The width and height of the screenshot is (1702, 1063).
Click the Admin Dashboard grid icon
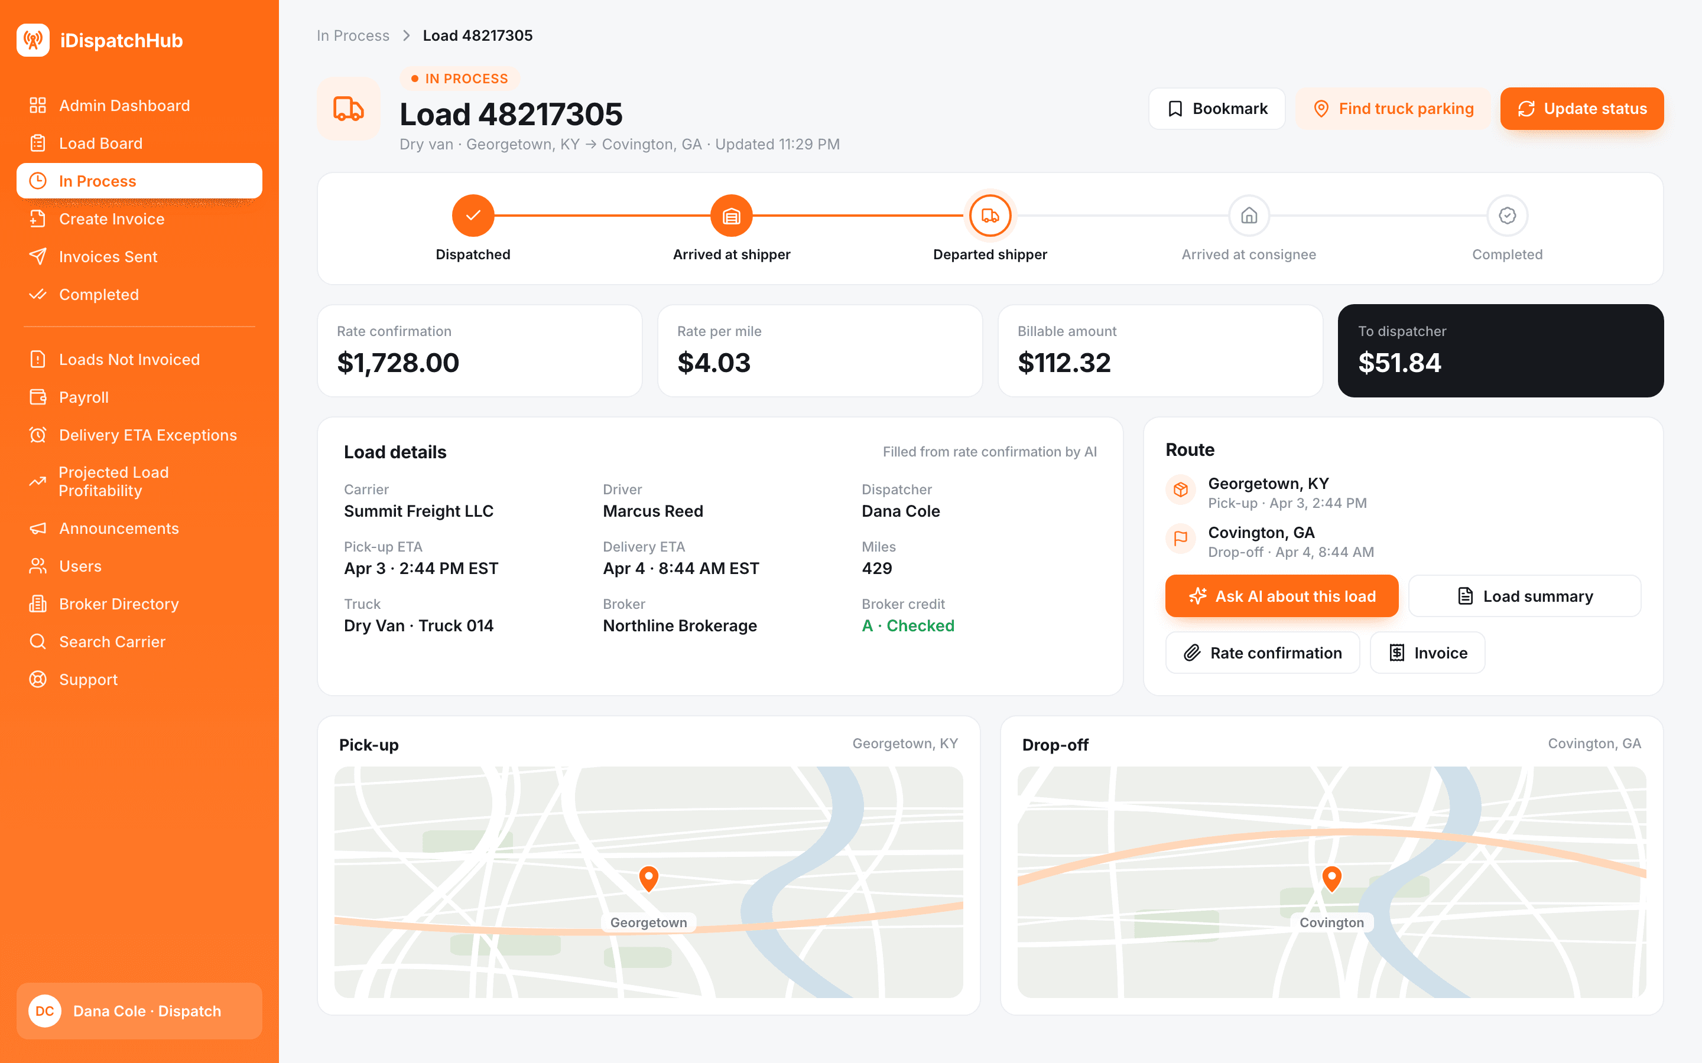(x=38, y=106)
